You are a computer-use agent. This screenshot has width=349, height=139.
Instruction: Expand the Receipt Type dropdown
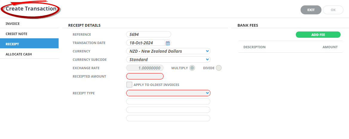(x=168, y=93)
